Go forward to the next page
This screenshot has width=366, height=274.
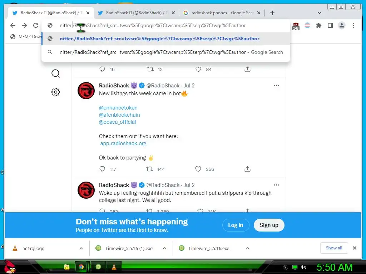pos(24,25)
